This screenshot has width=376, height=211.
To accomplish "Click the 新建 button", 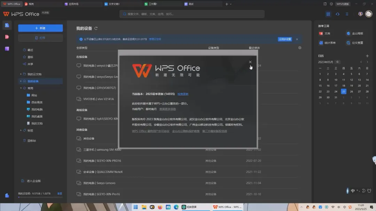I will coord(40,28).
